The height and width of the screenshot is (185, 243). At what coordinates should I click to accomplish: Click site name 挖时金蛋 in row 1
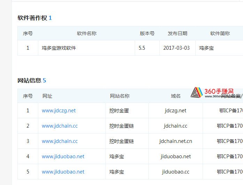tap(119, 111)
